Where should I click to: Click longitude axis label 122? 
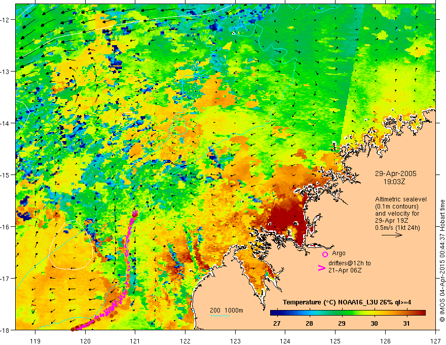click(185, 341)
